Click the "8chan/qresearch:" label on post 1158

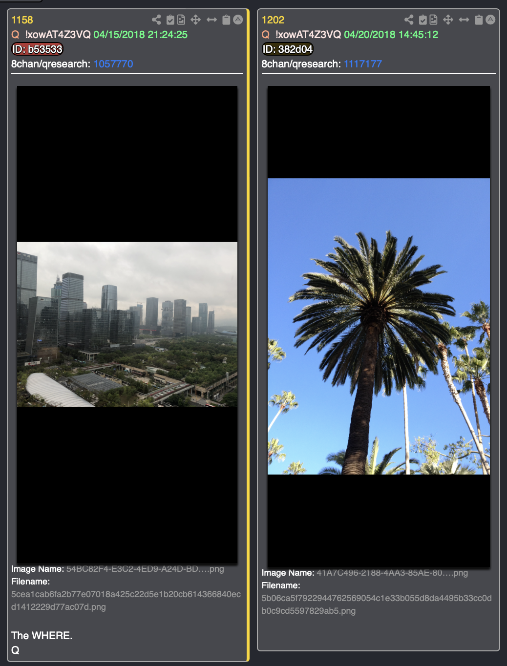click(51, 64)
